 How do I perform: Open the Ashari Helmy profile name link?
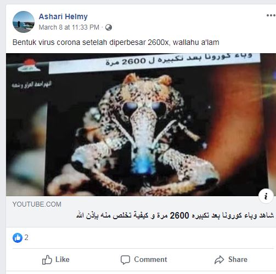tap(63, 16)
